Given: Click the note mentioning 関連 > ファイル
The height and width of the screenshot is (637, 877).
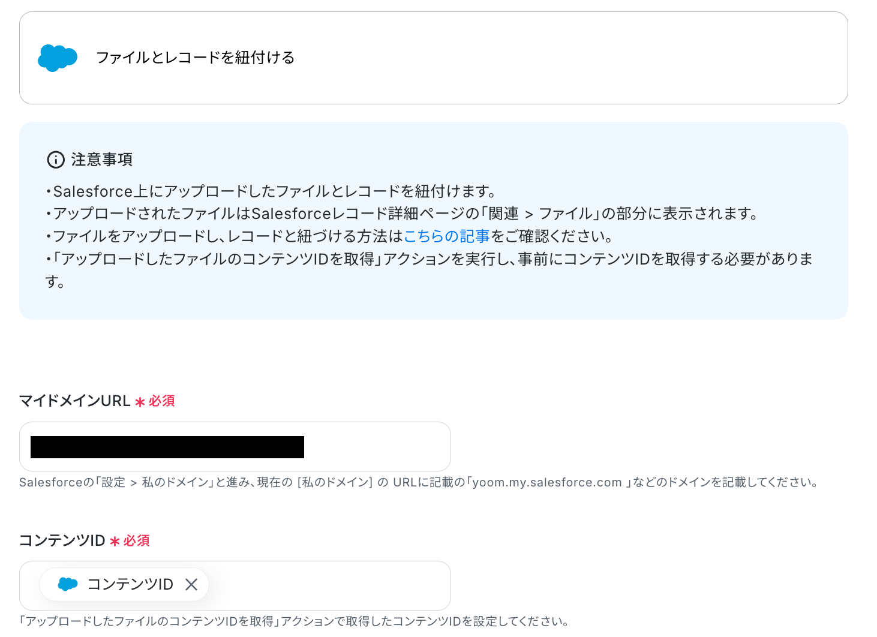Looking at the screenshot, I should point(403,214).
